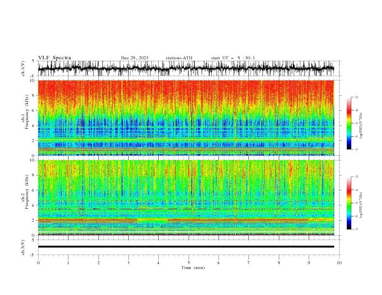Viewport: 382px width, 295px height.
Task: Click the "VLF Spectra" title text
Action: click(x=55, y=58)
